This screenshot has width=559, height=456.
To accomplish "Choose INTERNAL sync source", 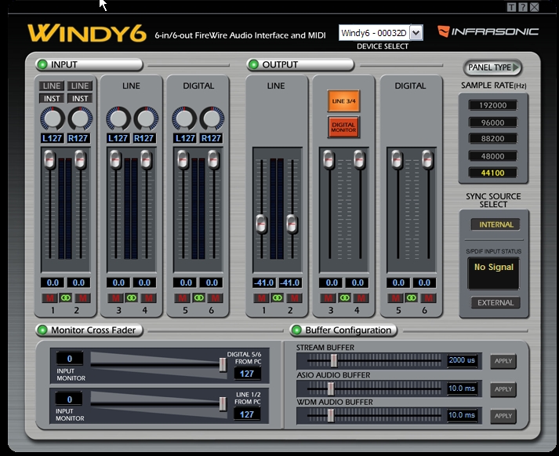I will 496,224.
